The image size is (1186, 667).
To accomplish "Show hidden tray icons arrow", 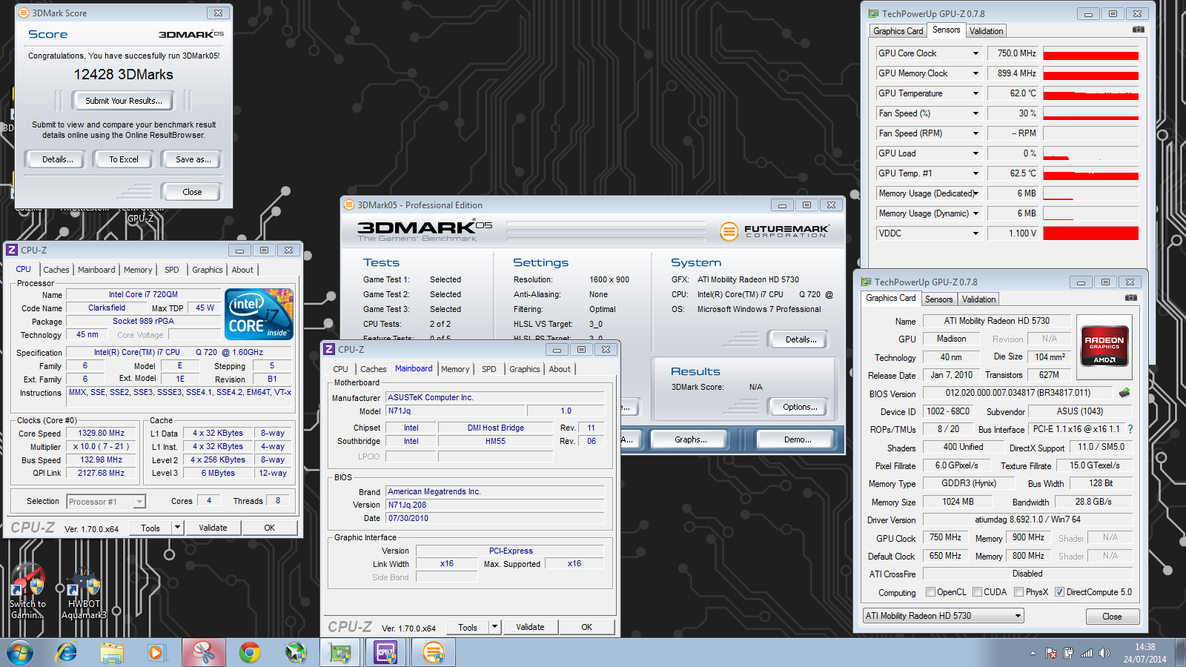I will [x=1033, y=653].
